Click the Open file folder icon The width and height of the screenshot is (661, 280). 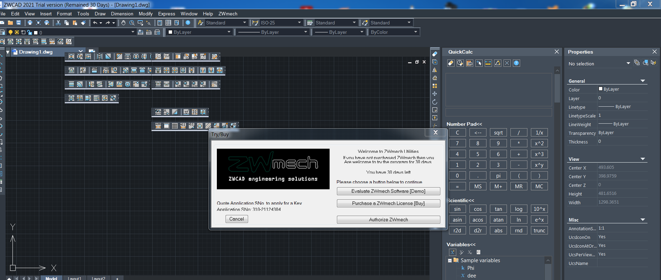click(10, 23)
